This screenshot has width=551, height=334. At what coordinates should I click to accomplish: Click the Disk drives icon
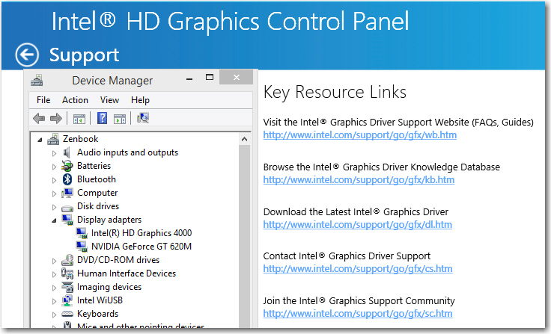(x=67, y=208)
